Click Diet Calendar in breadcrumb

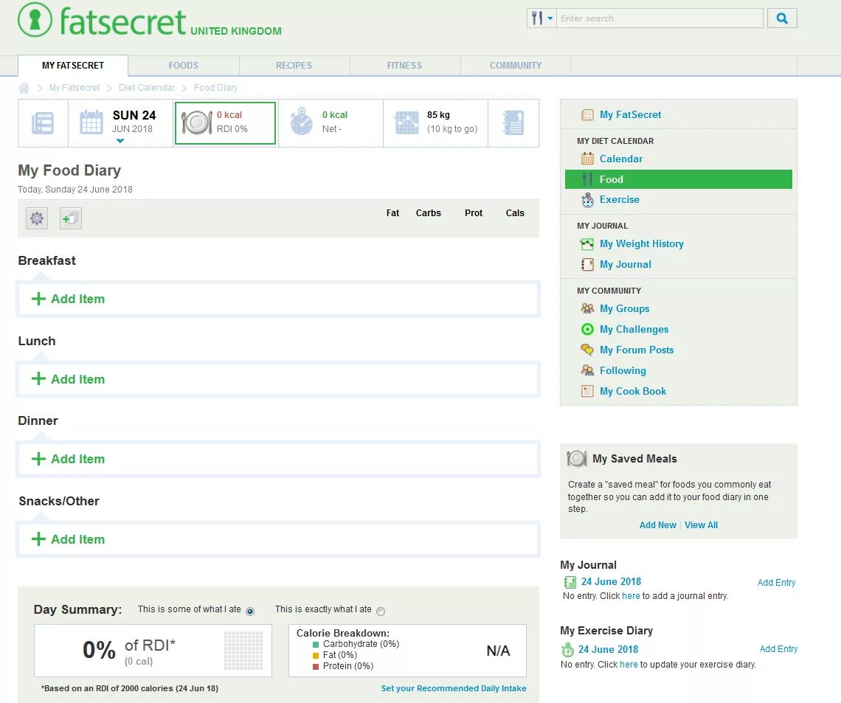[146, 87]
